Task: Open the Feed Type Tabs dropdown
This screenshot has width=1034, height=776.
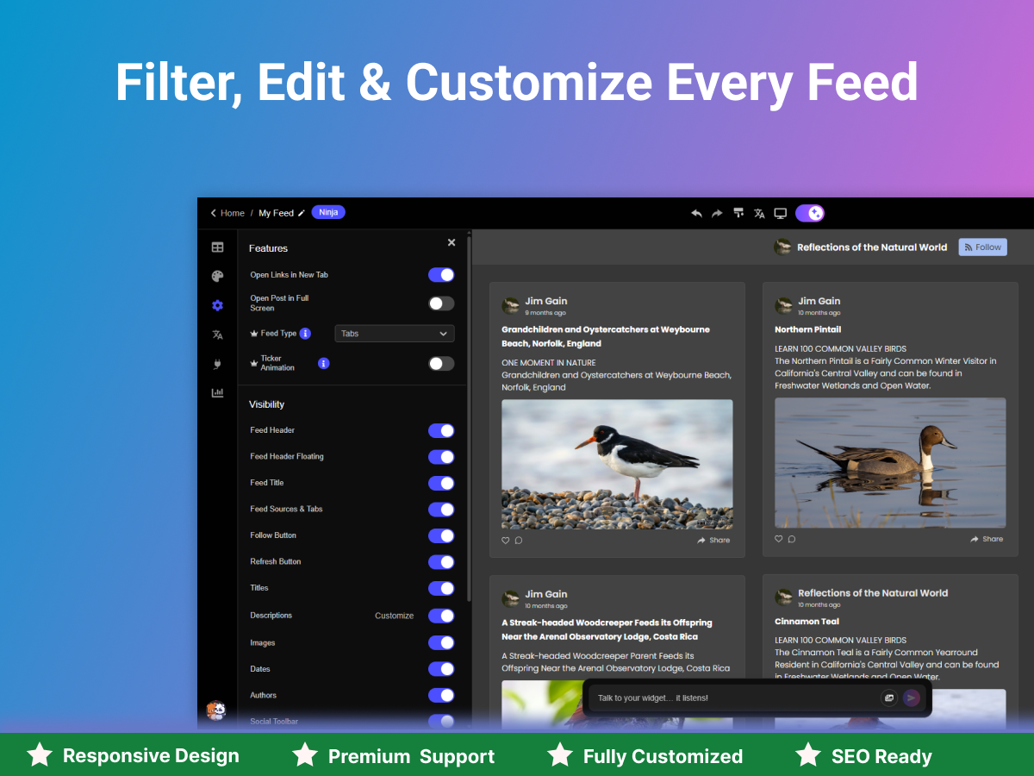Action: tap(395, 334)
